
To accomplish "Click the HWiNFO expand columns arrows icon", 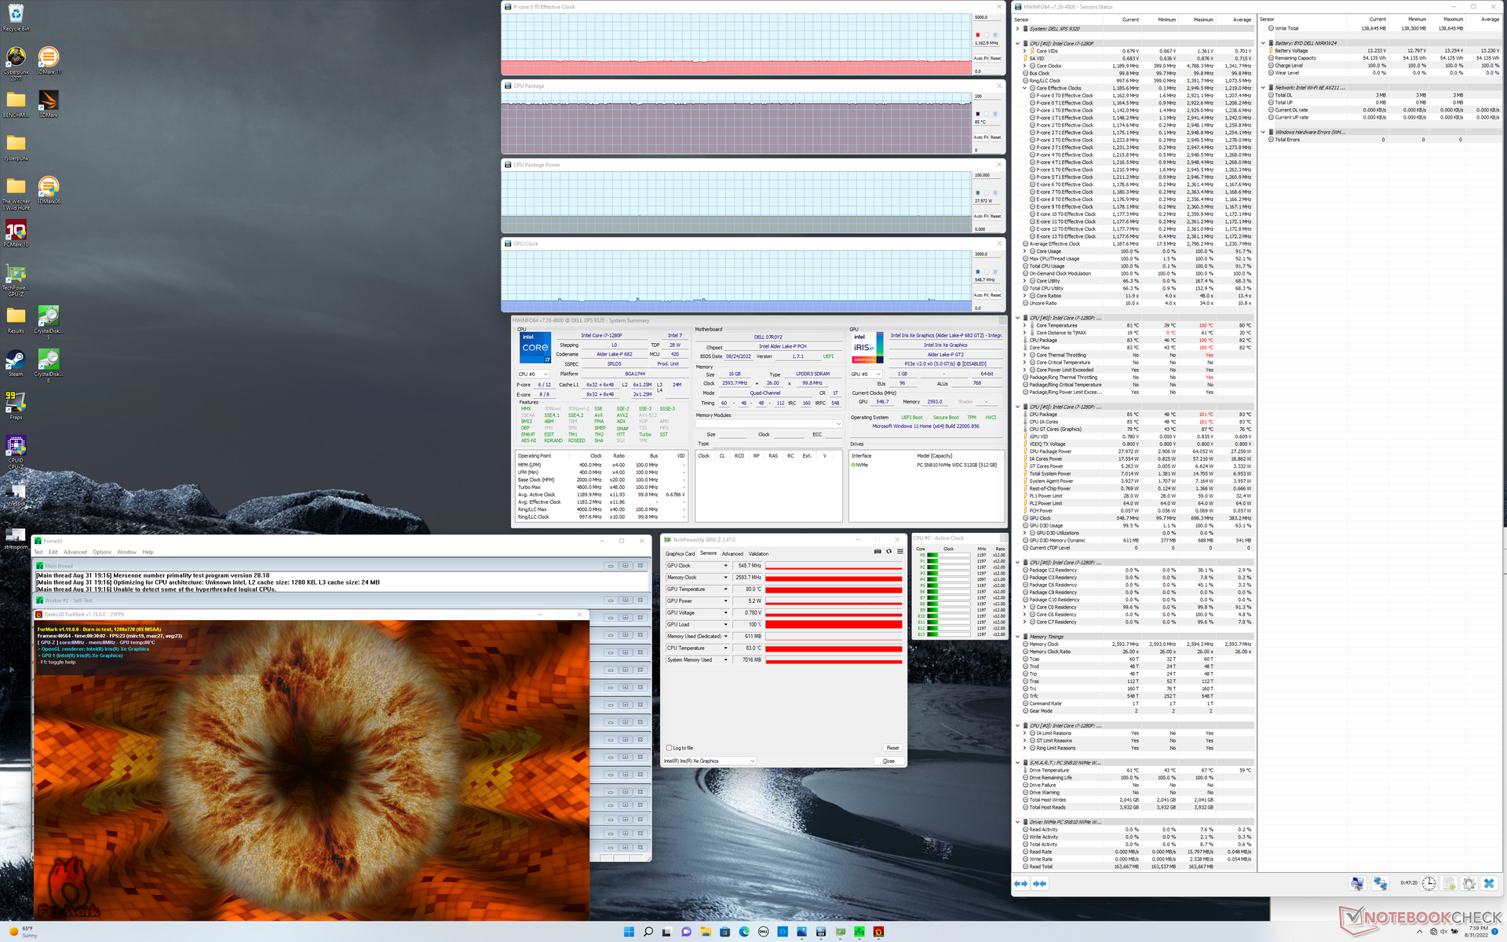I will 1020,883.
